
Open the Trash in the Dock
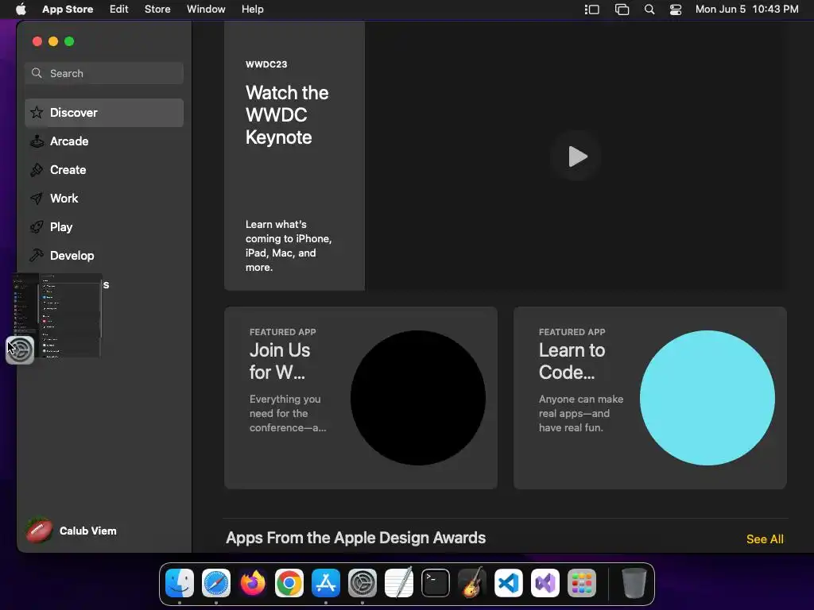click(x=634, y=583)
